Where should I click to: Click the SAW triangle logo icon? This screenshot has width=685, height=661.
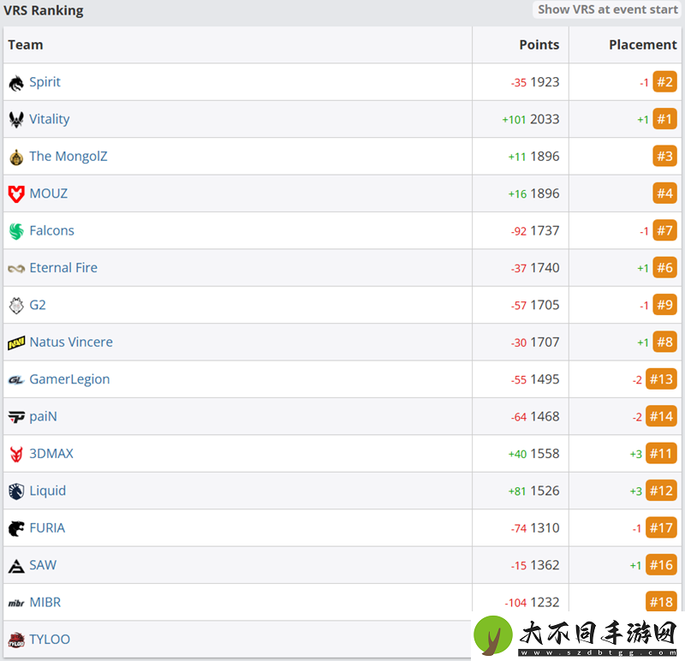16,566
